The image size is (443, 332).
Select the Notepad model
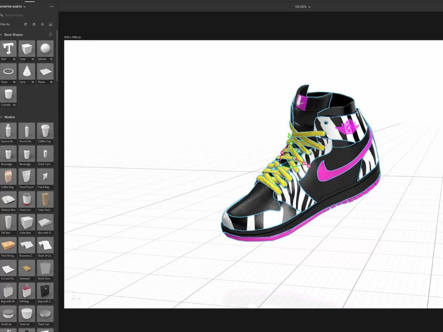click(x=27, y=268)
